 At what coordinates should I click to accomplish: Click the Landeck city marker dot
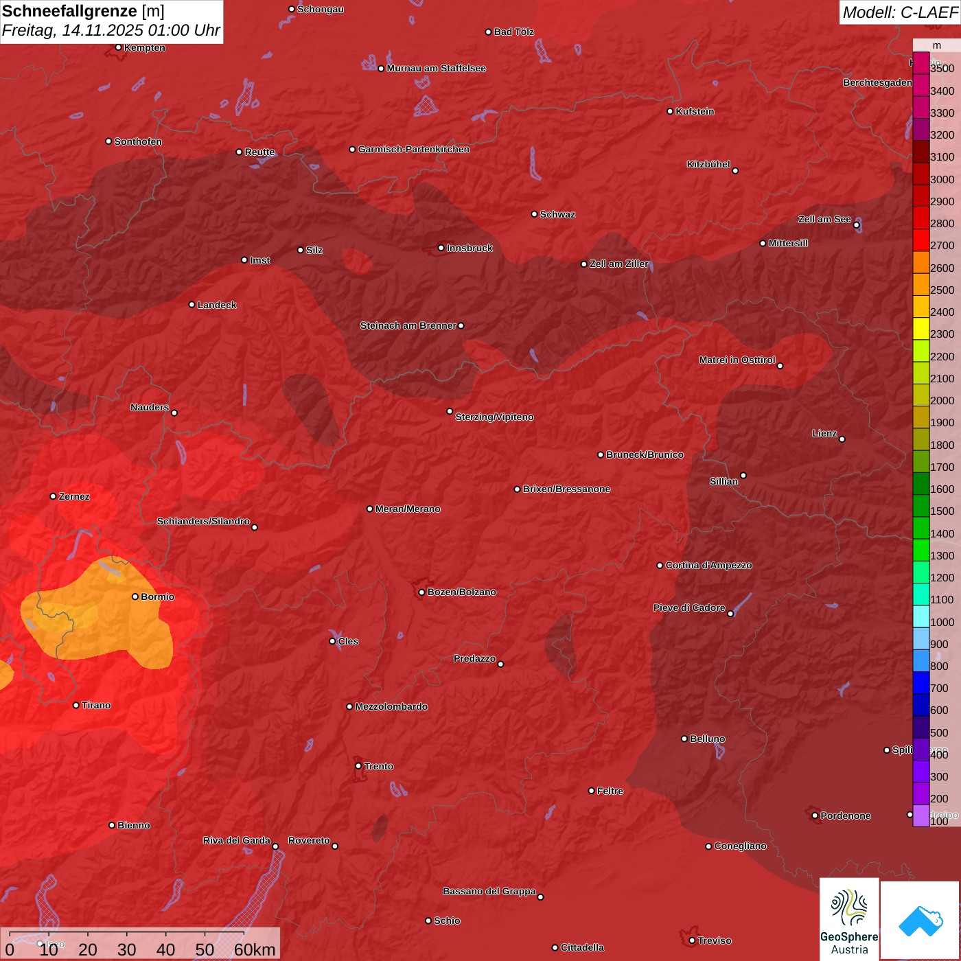point(192,305)
